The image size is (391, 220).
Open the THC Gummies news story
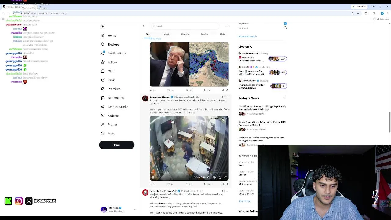[262, 123]
